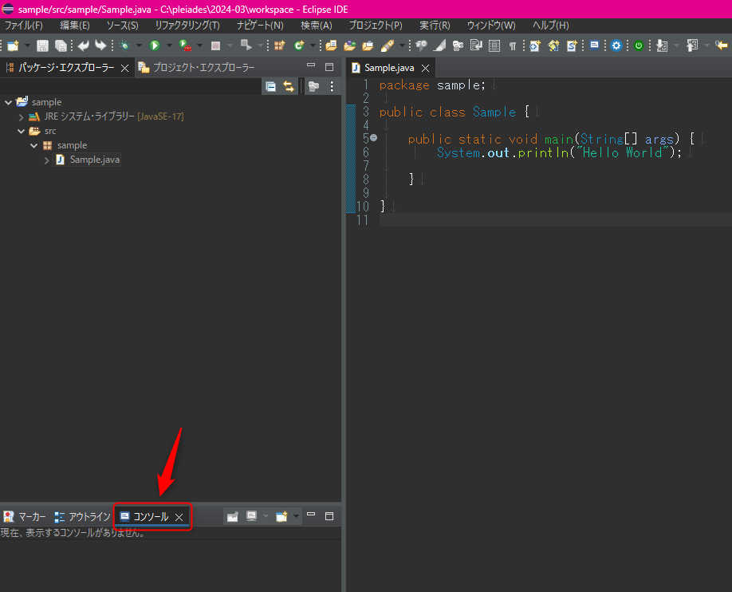Screen dimensions: 732x592
Task: Open the ナビゲート(N) menu
Action: click(260, 26)
